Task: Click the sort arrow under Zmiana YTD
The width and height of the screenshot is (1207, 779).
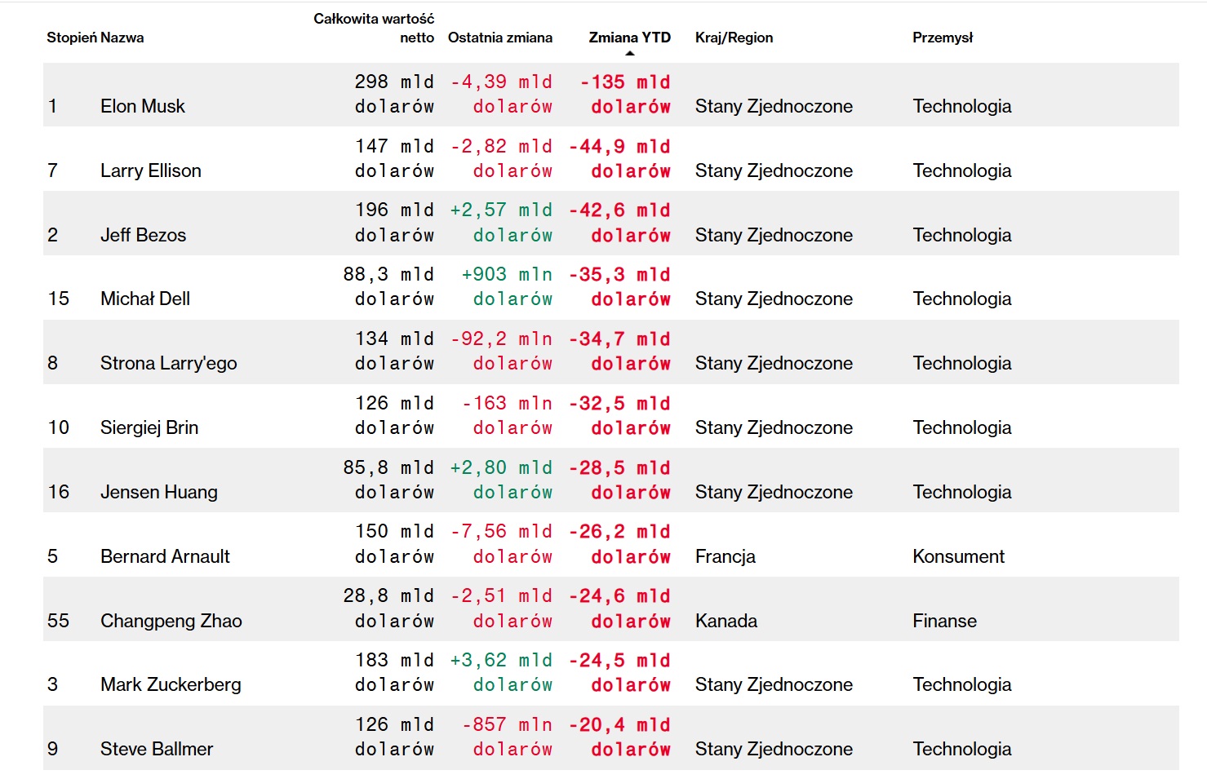Action: pyautogui.click(x=629, y=54)
